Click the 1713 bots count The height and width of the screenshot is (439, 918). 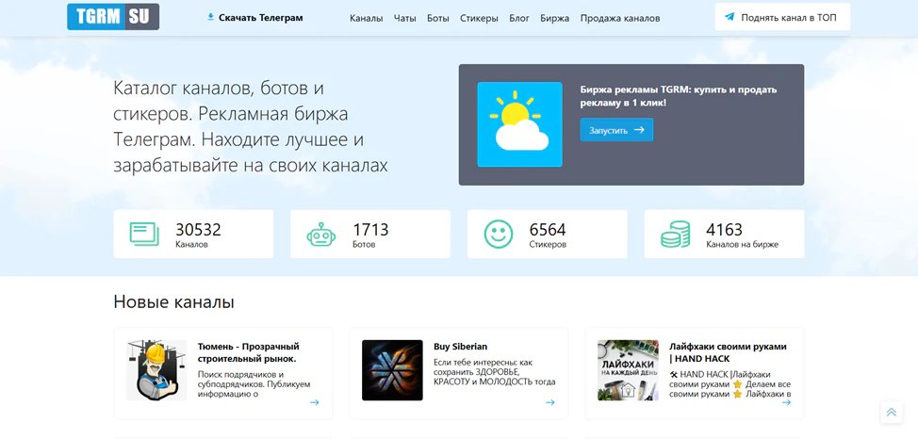[370, 230]
